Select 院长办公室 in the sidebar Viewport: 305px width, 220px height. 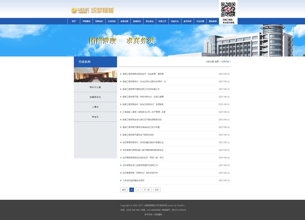(x=95, y=87)
